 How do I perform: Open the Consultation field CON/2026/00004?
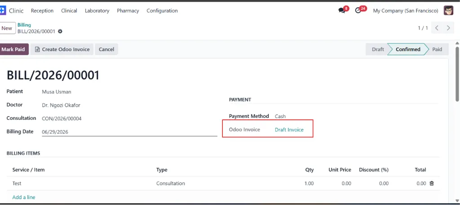(62, 118)
